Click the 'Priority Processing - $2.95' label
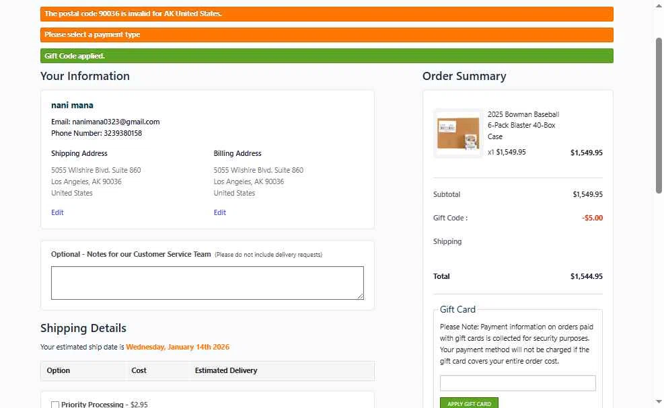Viewport: 664px width, 408px height. tap(104, 405)
